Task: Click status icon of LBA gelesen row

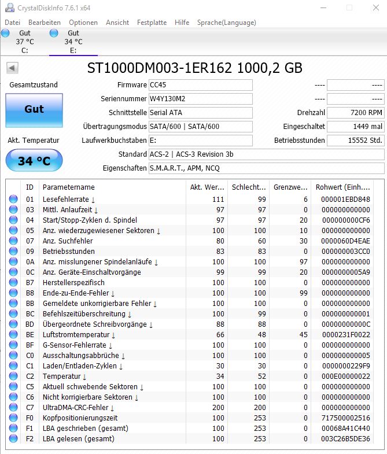Action: coord(13,439)
